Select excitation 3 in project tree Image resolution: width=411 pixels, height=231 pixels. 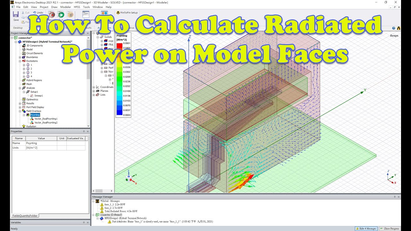tap(29, 73)
